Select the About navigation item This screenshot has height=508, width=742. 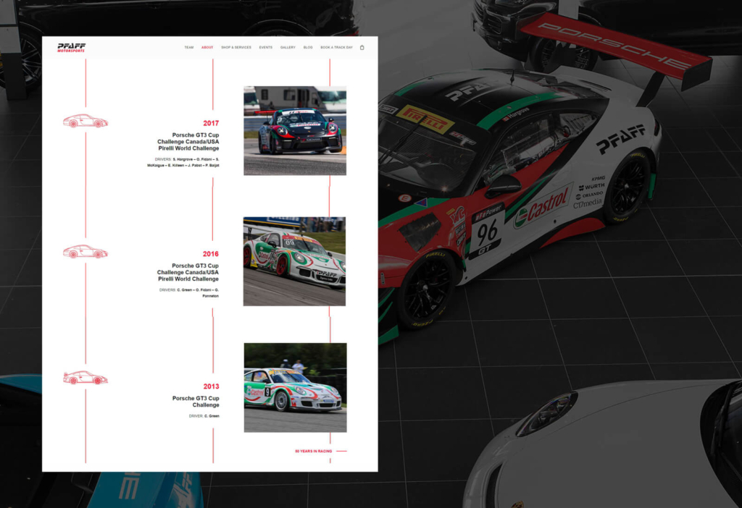tap(207, 48)
